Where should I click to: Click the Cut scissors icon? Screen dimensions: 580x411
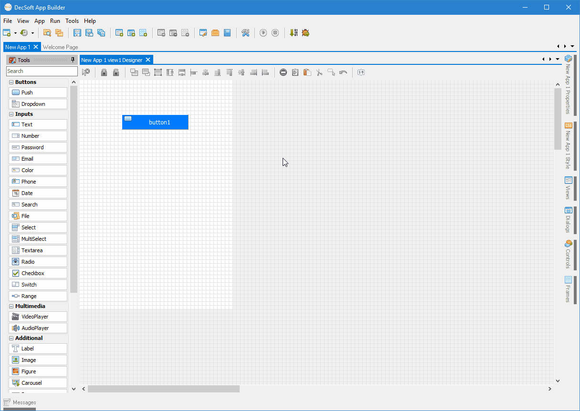pyautogui.click(x=319, y=72)
